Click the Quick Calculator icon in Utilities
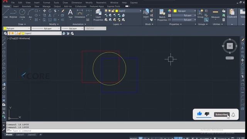 click(224, 20)
